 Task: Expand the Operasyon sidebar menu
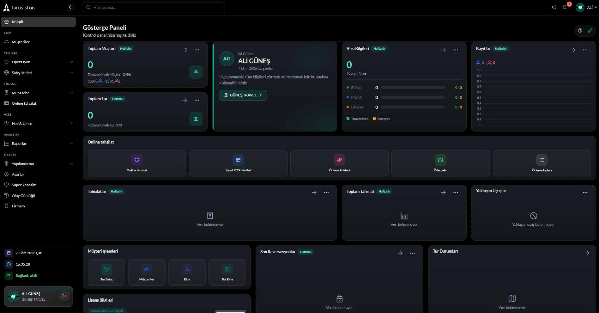tap(38, 62)
